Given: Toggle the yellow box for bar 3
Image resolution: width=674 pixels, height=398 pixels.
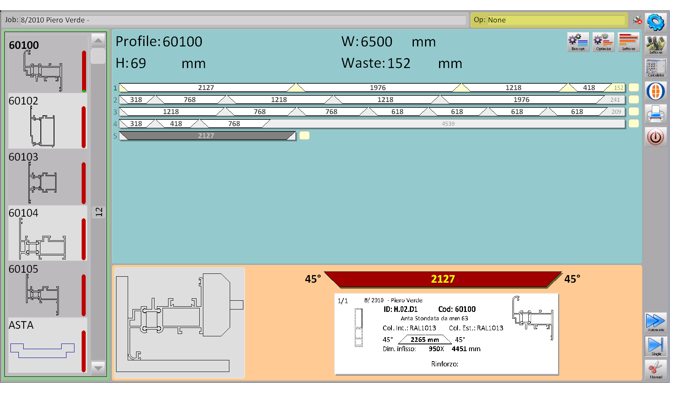Looking at the screenshot, I should coord(634,112).
